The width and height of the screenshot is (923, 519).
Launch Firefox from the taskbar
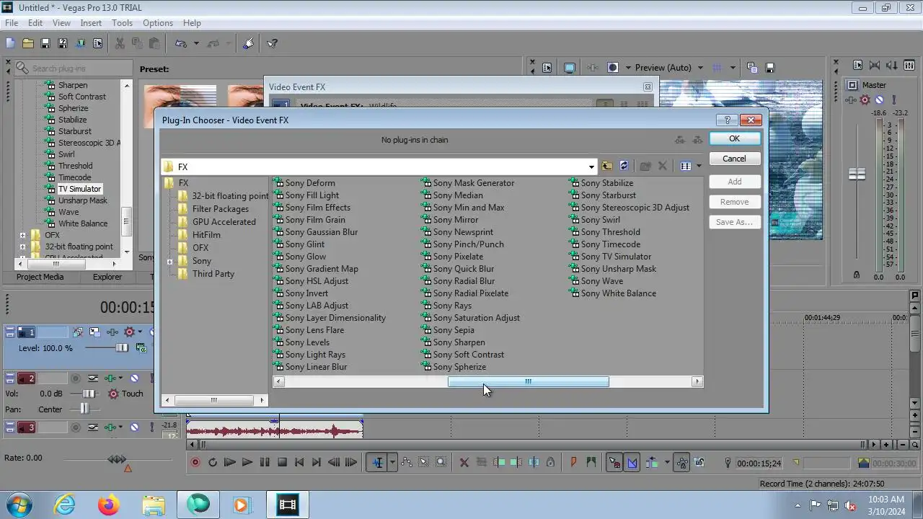pyautogui.click(x=109, y=505)
